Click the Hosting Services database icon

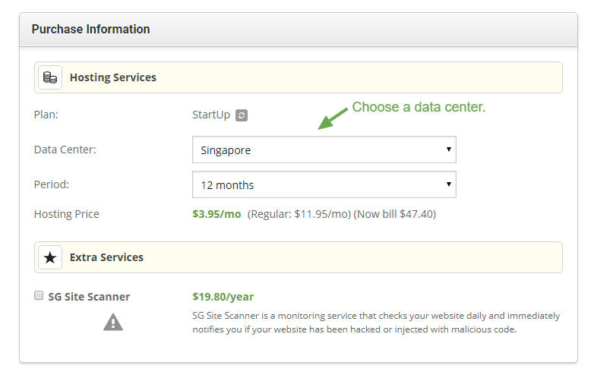[x=50, y=77]
